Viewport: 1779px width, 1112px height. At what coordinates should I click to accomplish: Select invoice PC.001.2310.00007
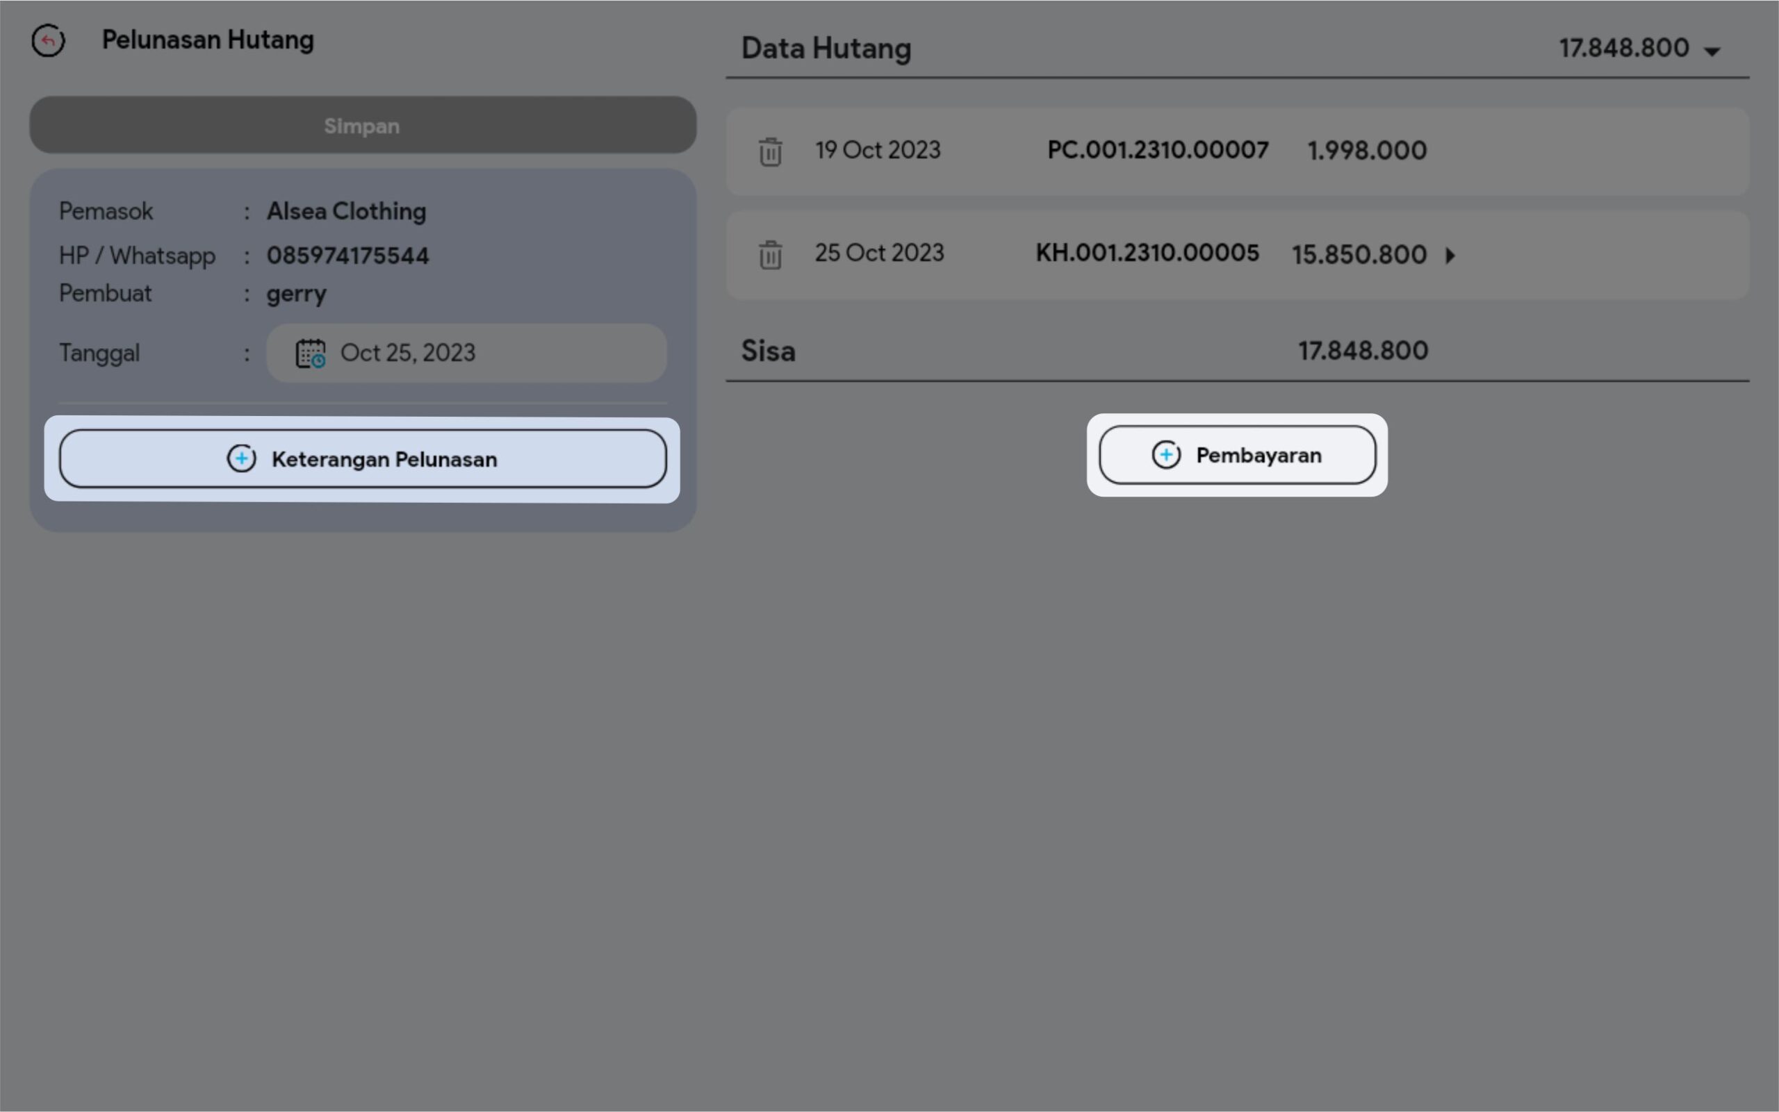(1157, 150)
